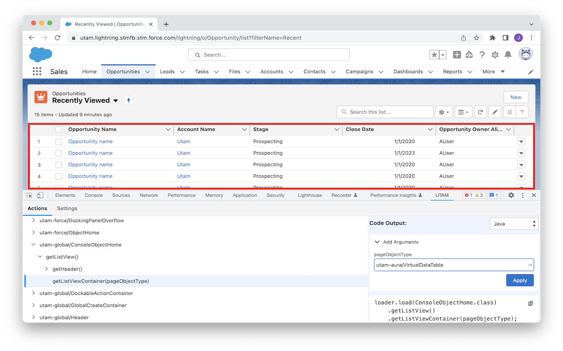Tick the checkbox in row 3
Image resolution: width=563 pixels, height=351 pixels.
coord(58,165)
